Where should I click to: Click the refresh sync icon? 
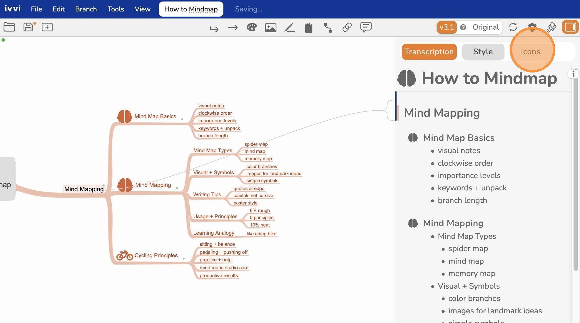[513, 27]
